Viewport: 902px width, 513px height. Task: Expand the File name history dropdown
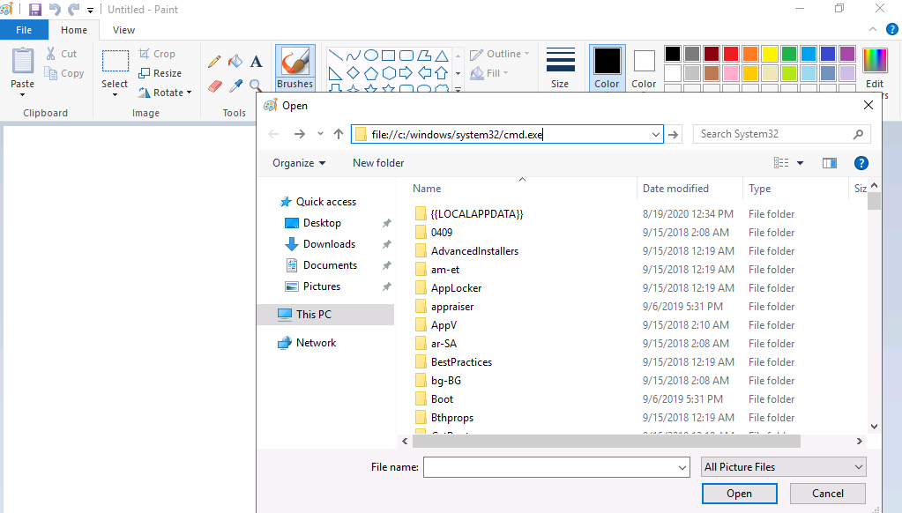pyautogui.click(x=682, y=467)
